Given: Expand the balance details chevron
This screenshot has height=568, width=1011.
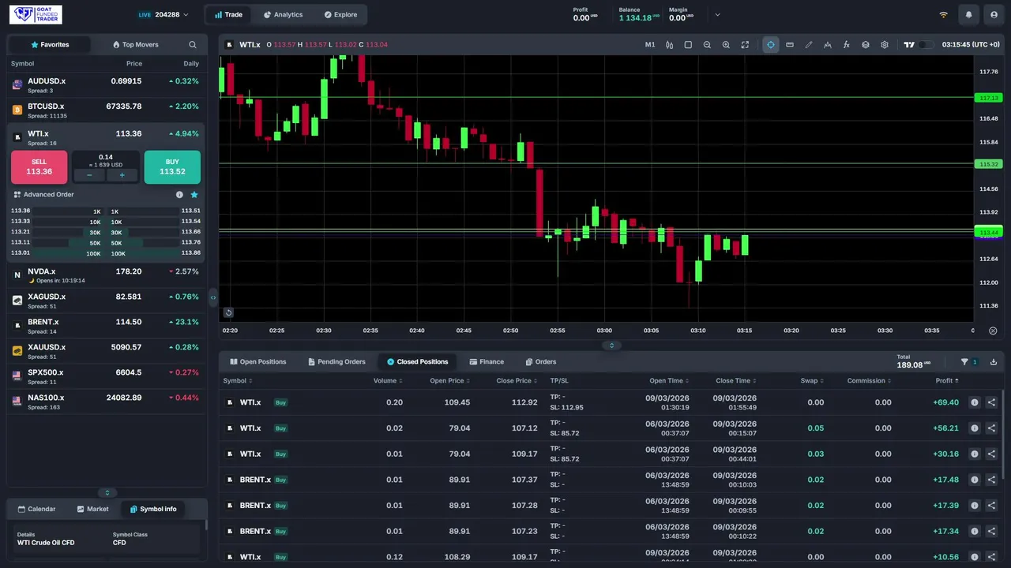Looking at the screenshot, I should coord(717,14).
